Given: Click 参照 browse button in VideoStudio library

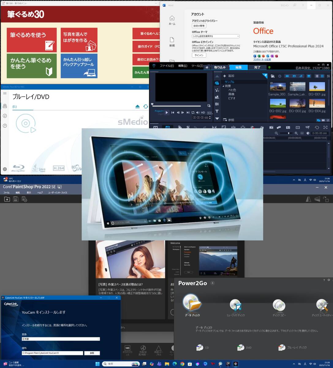Looking at the screenshot, I should pos(229,120).
